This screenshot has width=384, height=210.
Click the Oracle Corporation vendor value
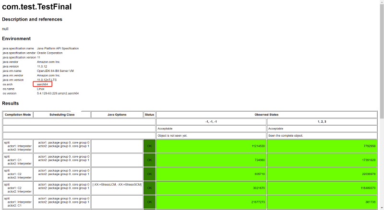click(x=49, y=53)
